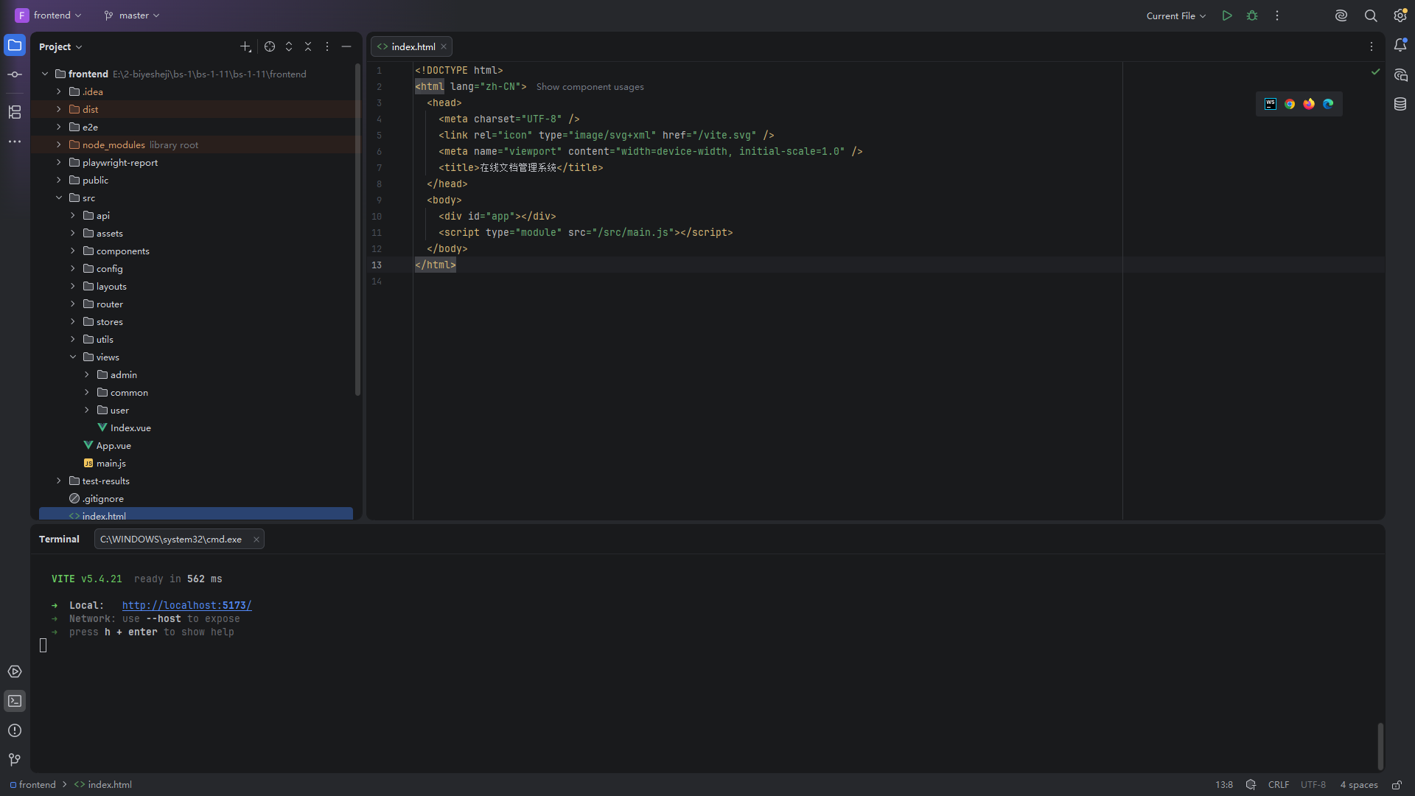Select opened file in project tree
Image resolution: width=1415 pixels, height=796 pixels.
270,46
